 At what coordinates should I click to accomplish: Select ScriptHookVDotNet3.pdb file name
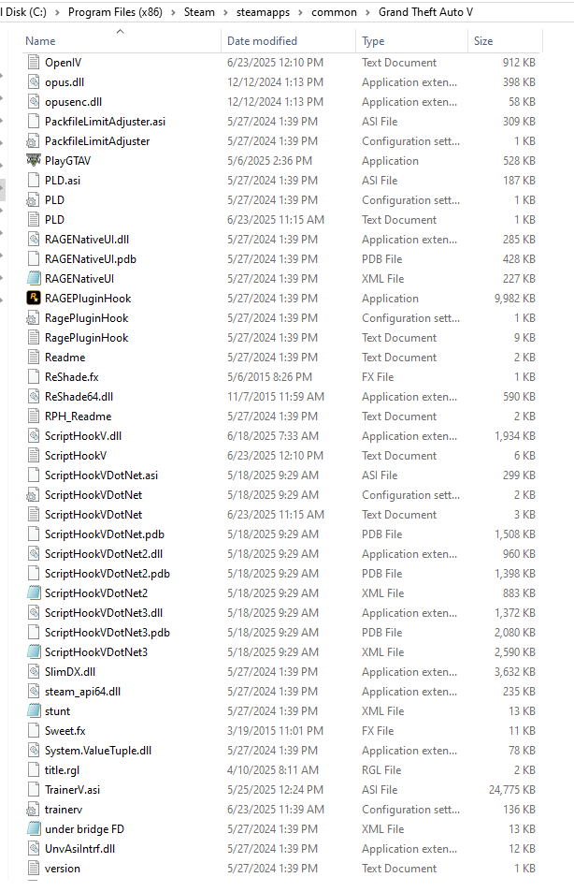(108, 633)
